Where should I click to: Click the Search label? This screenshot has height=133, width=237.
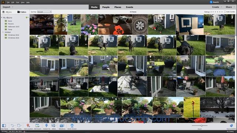[x=216, y=2]
